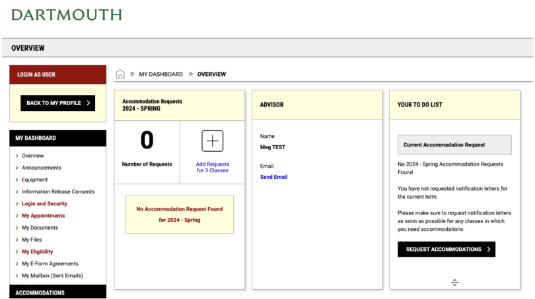Click chevron beside My Files item
Screen dimensions: 535x299
point(17,240)
